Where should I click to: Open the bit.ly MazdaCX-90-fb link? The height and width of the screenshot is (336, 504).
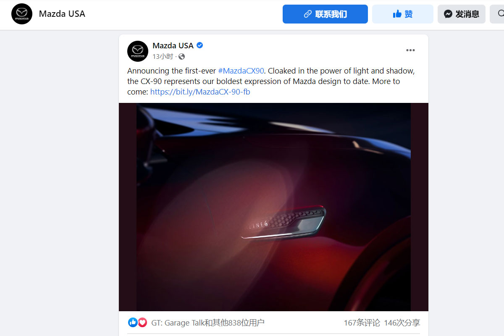(200, 92)
